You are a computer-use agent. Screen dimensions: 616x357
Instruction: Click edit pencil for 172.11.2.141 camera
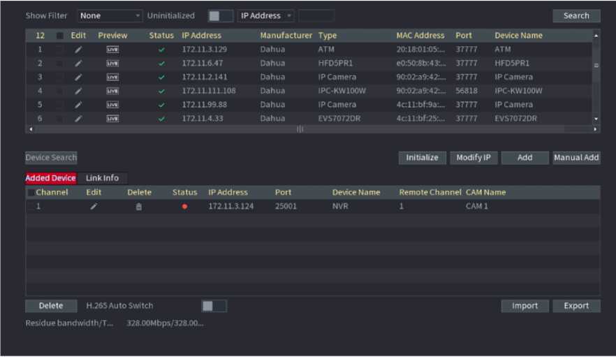78,77
